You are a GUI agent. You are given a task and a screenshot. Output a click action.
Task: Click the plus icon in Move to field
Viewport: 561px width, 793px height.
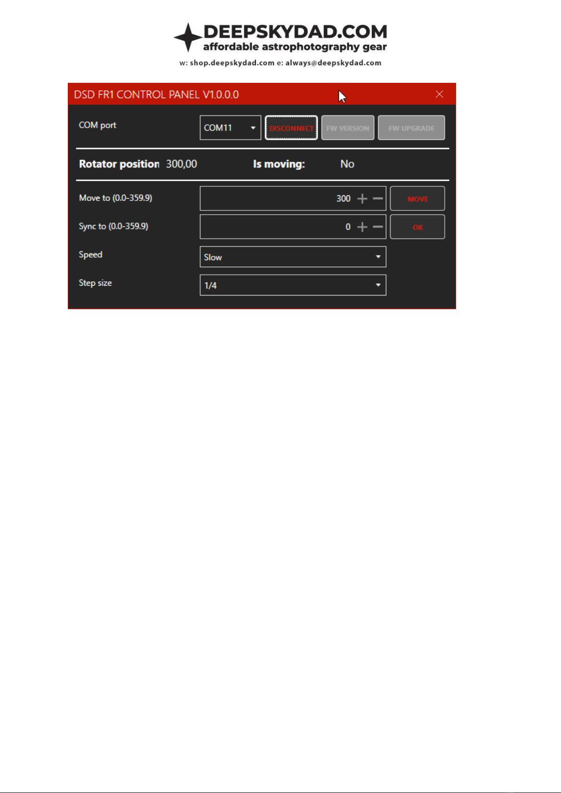362,199
